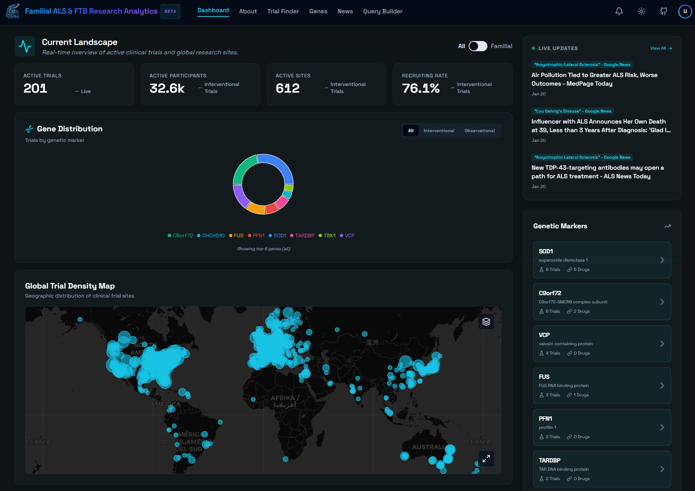Click the trending icon beside Genetic Markers
Screen dimensions: 695x491
(x=668, y=226)
